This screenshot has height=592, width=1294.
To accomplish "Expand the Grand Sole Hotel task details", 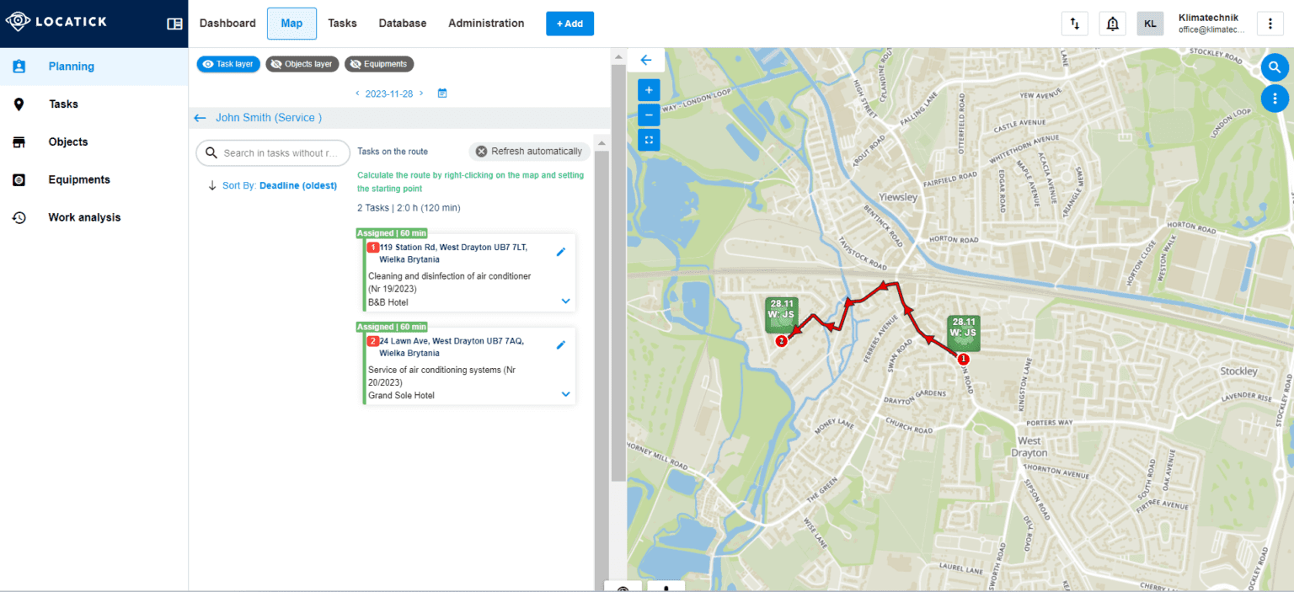I will pyautogui.click(x=565, y=393).
